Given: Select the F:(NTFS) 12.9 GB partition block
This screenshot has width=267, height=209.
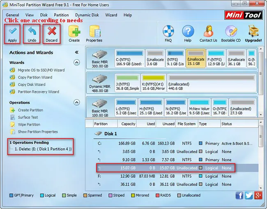Looking at the screenshot, I should [216, 58].
